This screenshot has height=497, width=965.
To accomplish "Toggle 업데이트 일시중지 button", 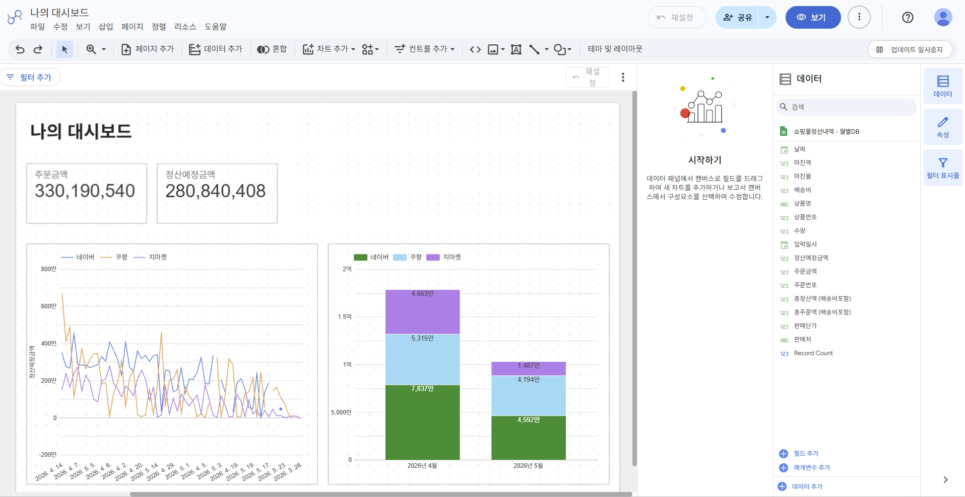I will coord(910,50).
